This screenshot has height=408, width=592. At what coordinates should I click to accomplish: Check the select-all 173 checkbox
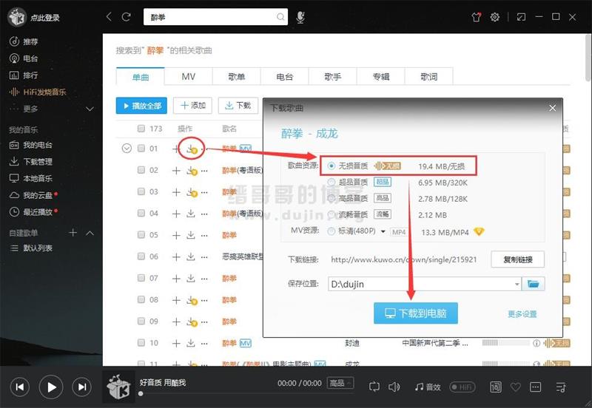coord(141,129)
